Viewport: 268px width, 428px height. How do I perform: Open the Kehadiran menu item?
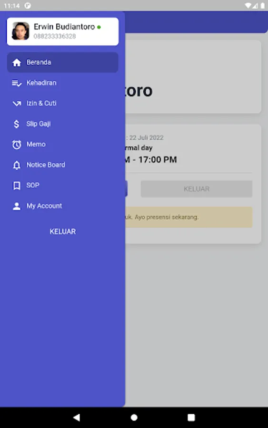click(62, 83)
